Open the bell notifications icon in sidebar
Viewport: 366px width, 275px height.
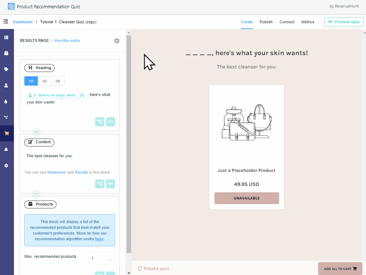pyautogui.click(x=6, y=149)
